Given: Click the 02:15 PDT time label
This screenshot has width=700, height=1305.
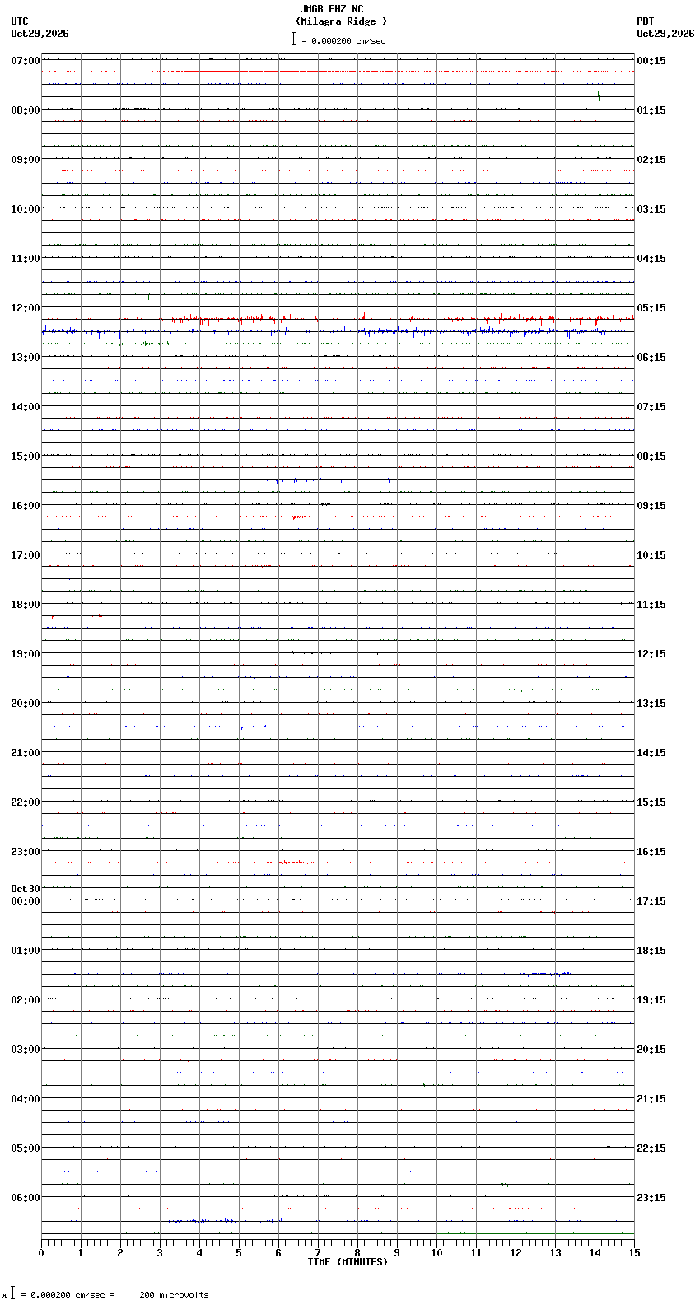Looking at the screenshot, I should [x=651, y=160].
